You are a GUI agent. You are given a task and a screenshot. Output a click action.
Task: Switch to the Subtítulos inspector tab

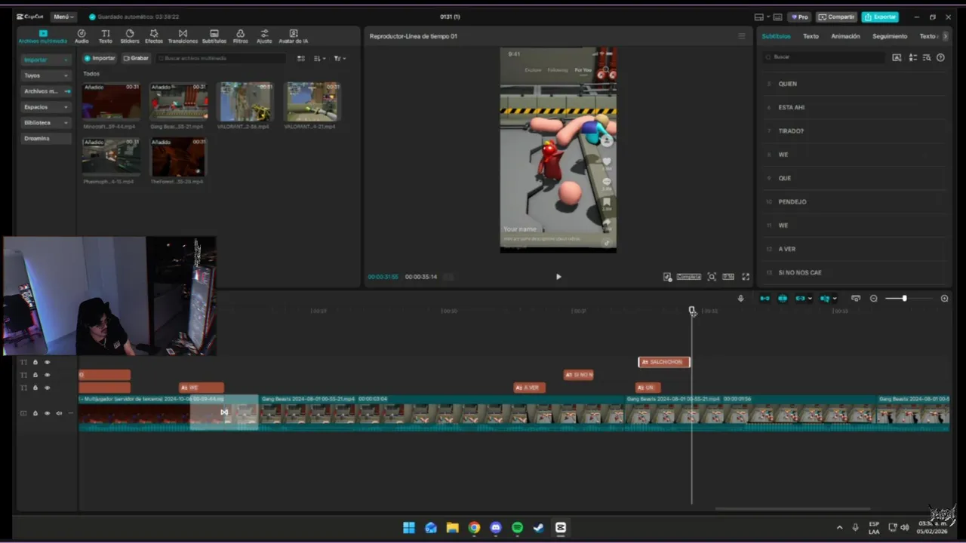pos(776,36)
